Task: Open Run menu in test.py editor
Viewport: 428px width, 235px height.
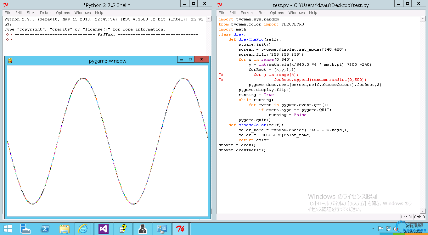Action: click(262, 13)
